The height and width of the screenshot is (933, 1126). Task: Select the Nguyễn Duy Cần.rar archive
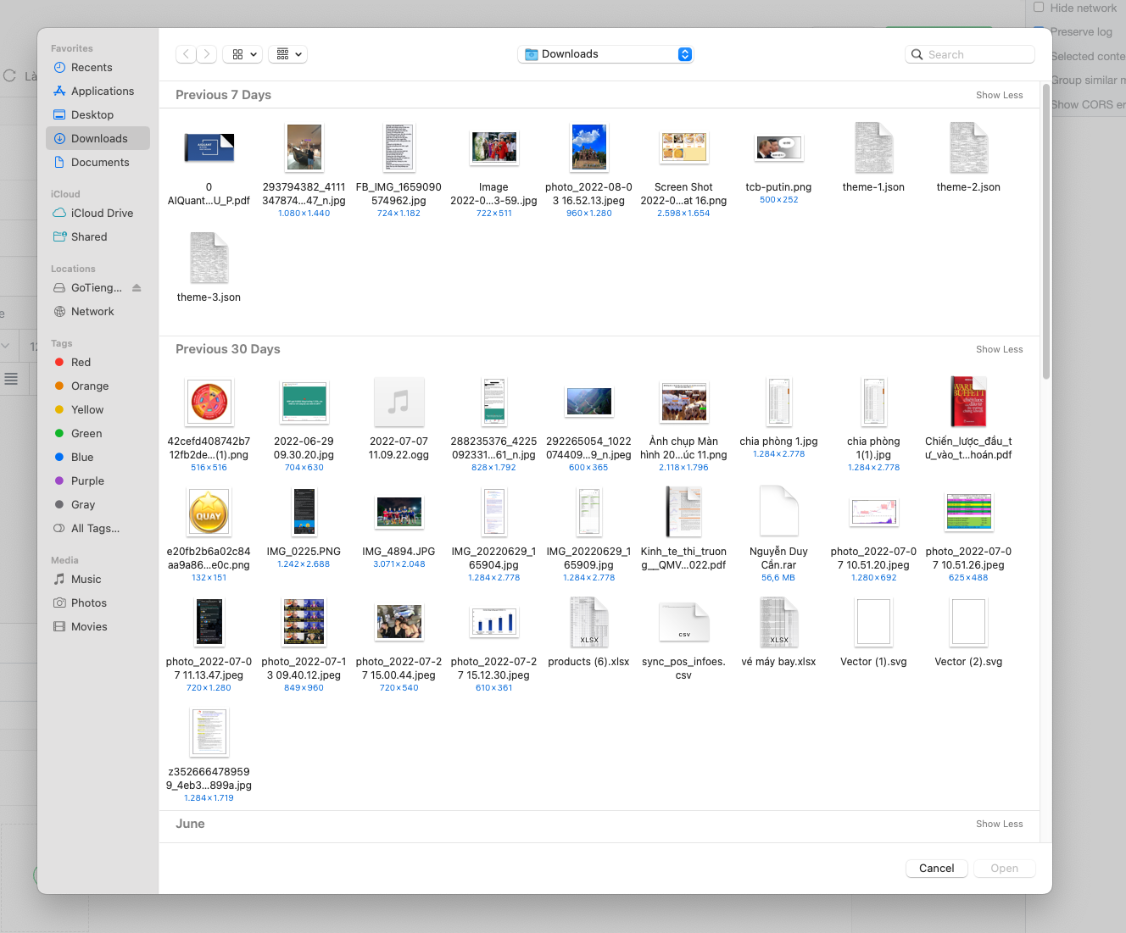778,512
